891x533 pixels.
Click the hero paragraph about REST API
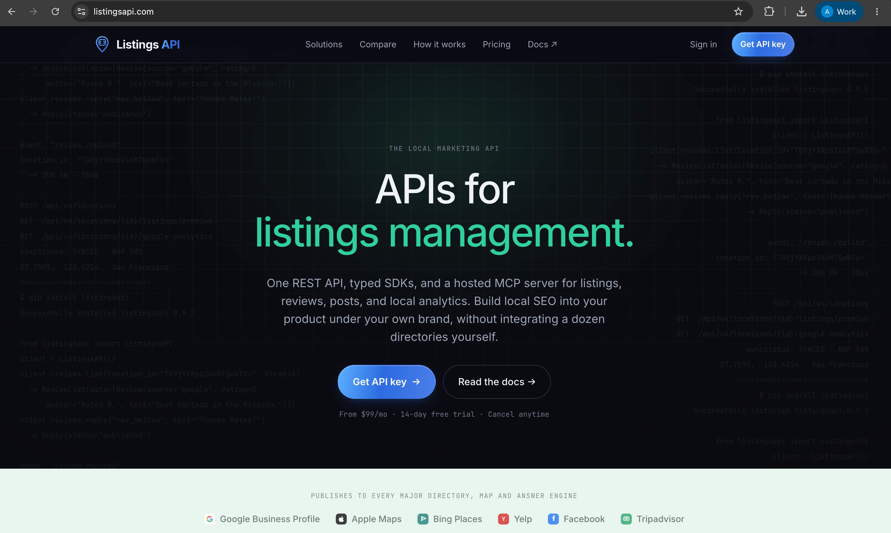pos(444,310)
